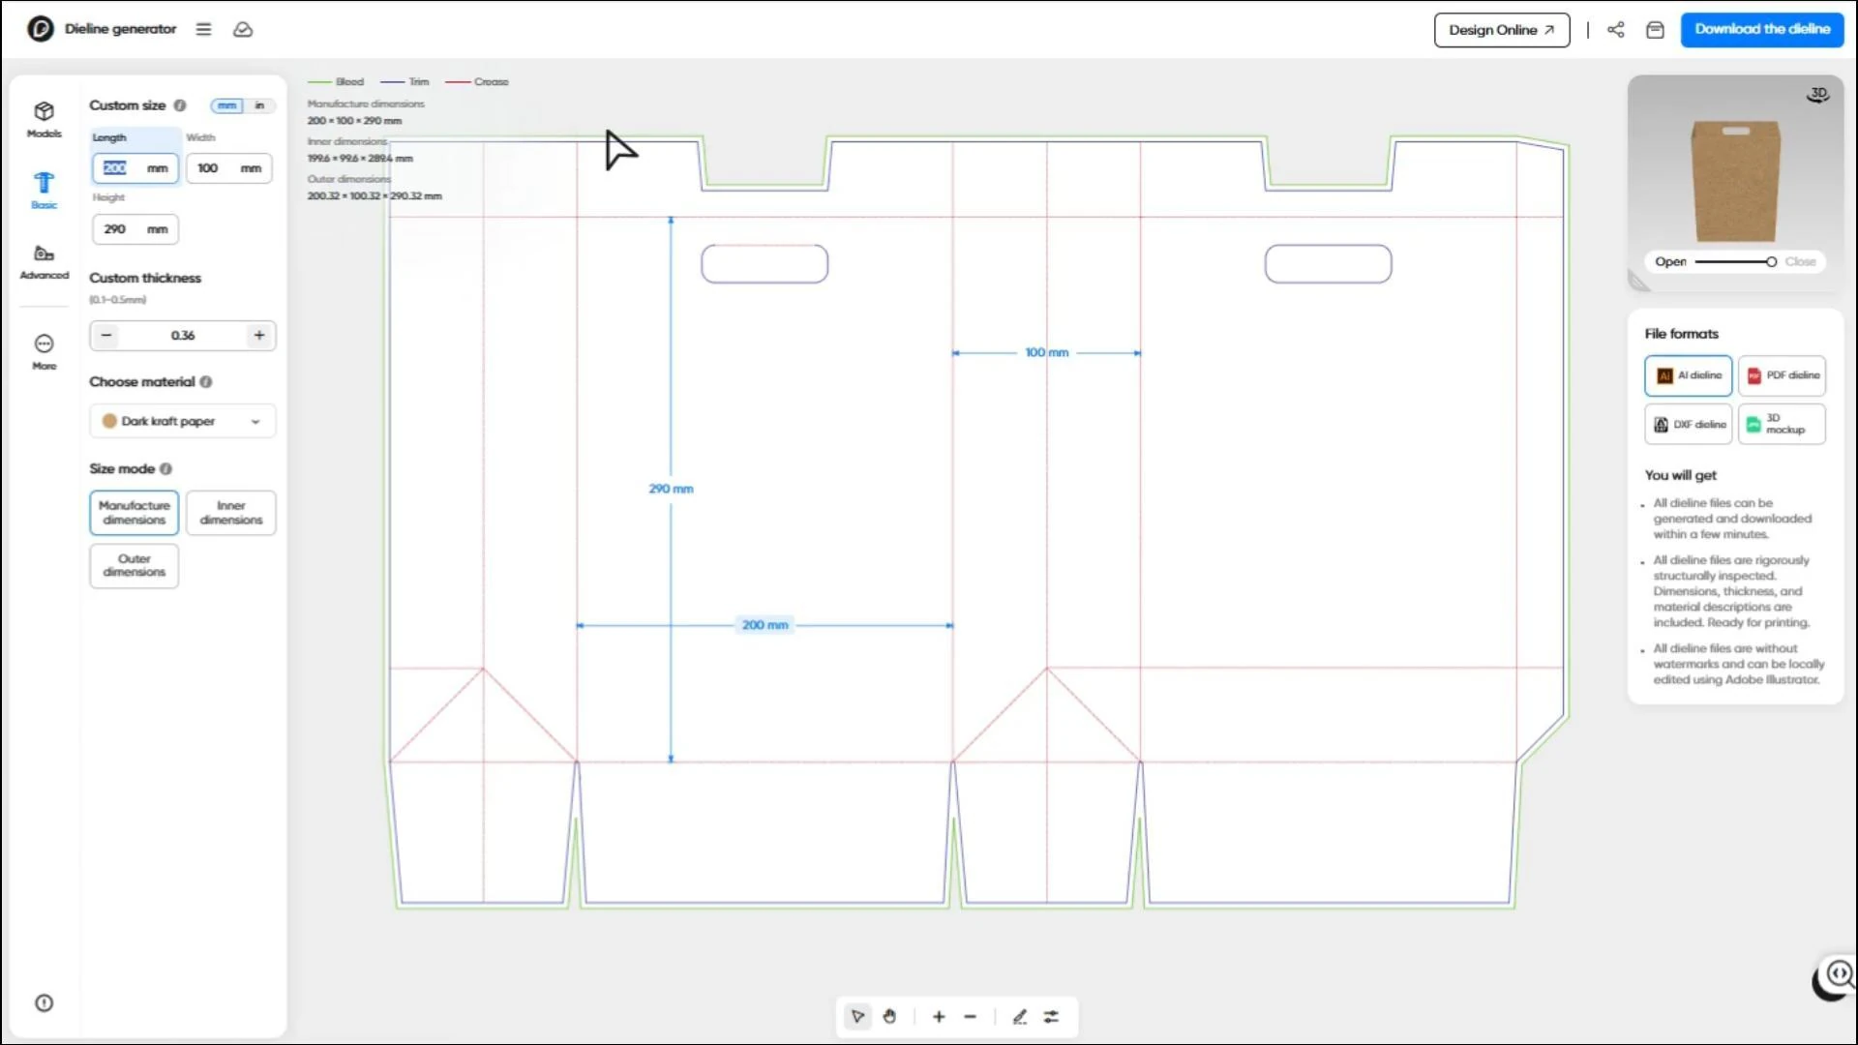Expand the Dark kraft paper dropdown
Image resolution: width=1858 pixels, height=1045 pixels.
click(183, 421)
